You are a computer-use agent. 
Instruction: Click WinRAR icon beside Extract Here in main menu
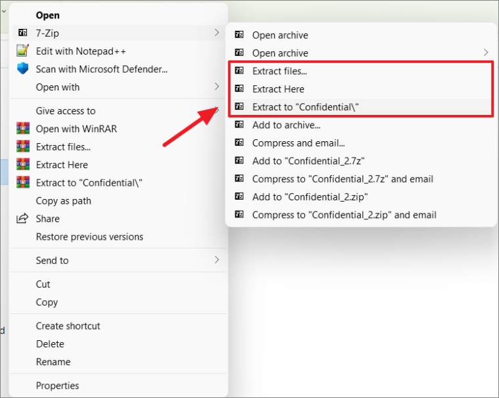click(x=23, y=164)
